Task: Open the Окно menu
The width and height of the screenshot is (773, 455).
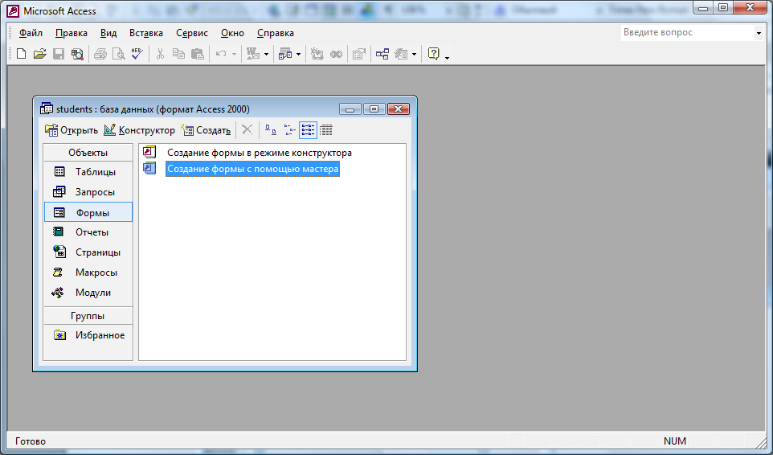Action: pos(232,33)
